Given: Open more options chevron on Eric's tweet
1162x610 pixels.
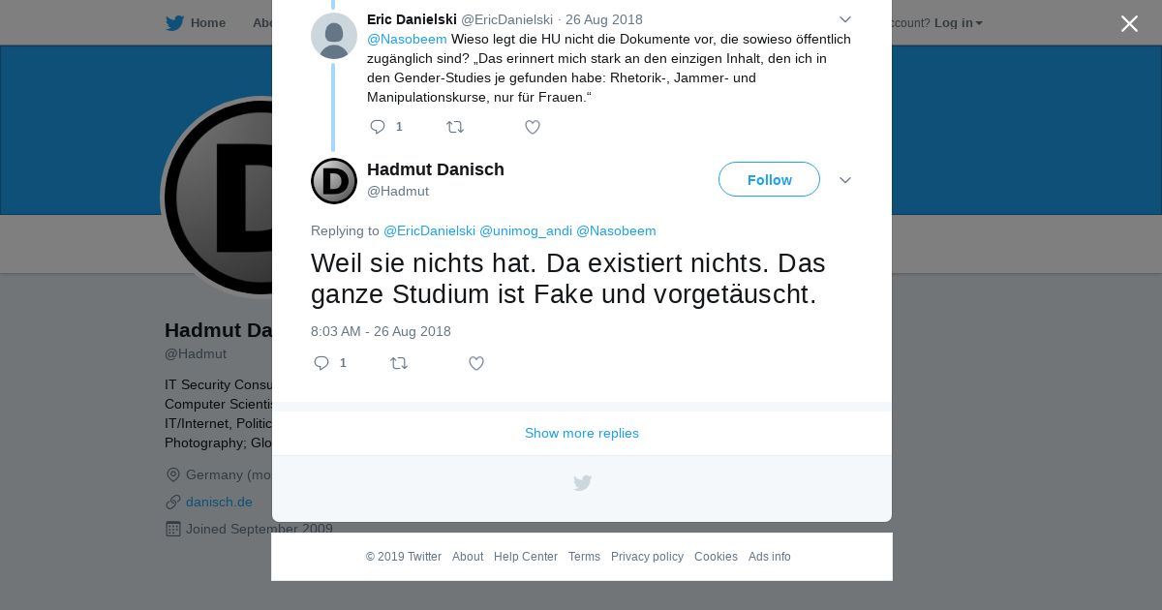Looking at the screenshot, I should coord(844,19).
